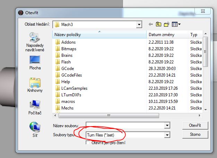
Task: Open Síť network location
Action: tap(35, 129)
